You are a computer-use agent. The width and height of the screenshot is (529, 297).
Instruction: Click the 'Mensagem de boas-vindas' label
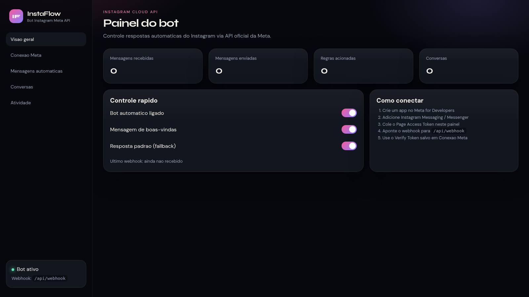pos(143,130)
